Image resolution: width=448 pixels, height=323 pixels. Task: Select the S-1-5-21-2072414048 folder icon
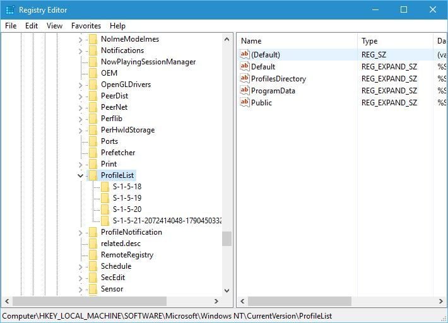(x=105, y=221)
